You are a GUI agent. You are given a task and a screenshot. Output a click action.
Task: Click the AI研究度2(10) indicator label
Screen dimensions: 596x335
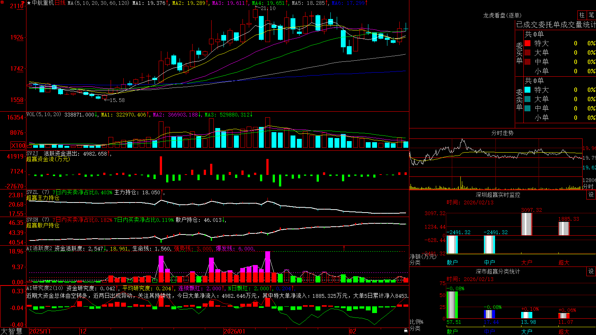pyautogui.click(x=45, y=288)
